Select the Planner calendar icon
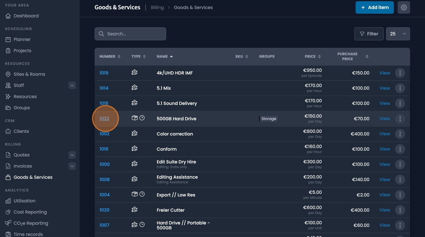 coord(8,39)
